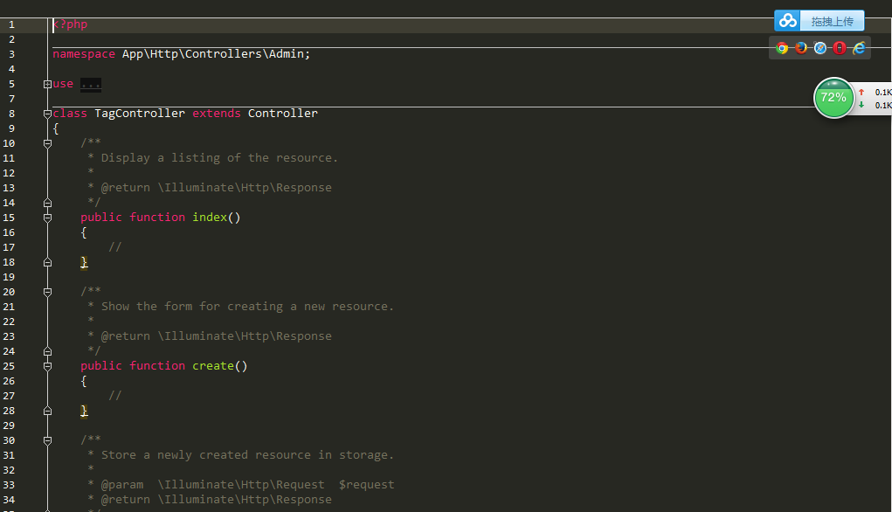Click line number 3 in the gutter
Viewport: 892px width, 512px height.
click(x=11, y=54)
